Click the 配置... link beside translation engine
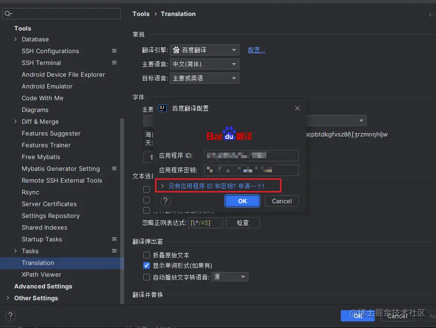The width and height of the screenshot is (436, 328). 256,50
